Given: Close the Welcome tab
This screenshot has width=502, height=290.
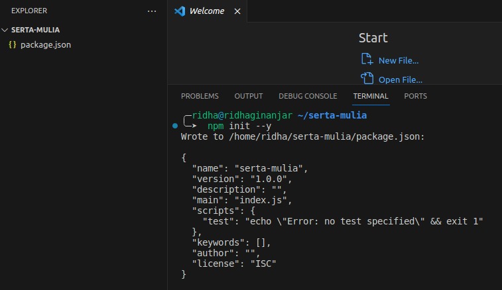Looking at the screenshot, I should click(x=237, y=11).
